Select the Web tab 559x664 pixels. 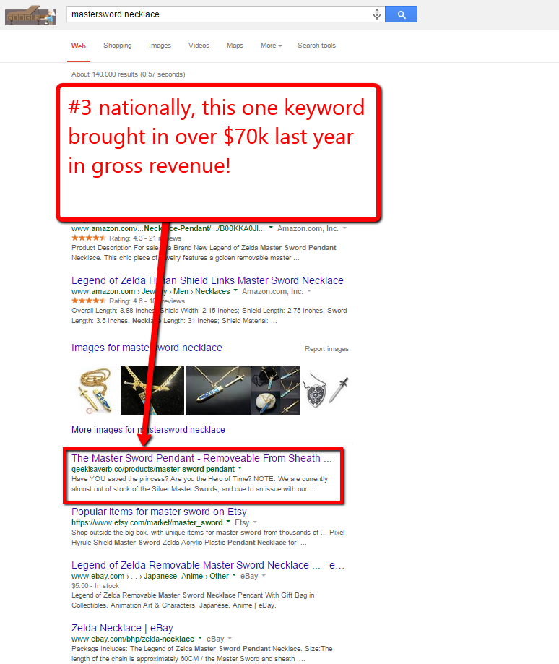(x=79, y=46)
